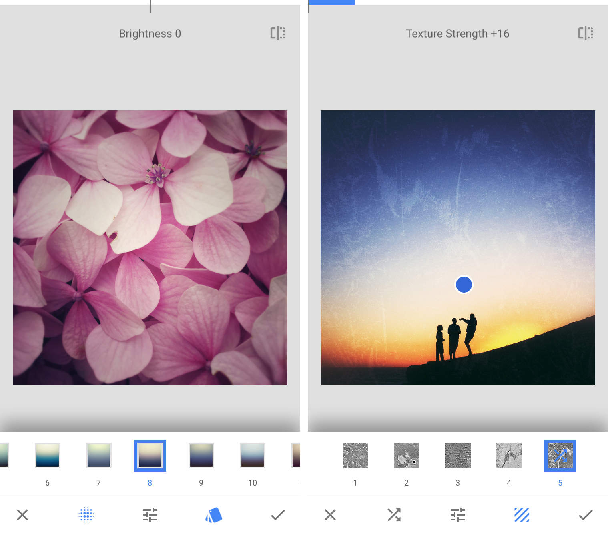Select Vintage filter style 10

252,456
